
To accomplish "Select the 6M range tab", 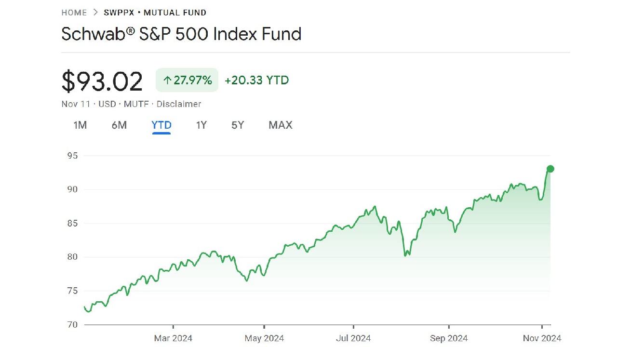I will (x=119, y=125).
